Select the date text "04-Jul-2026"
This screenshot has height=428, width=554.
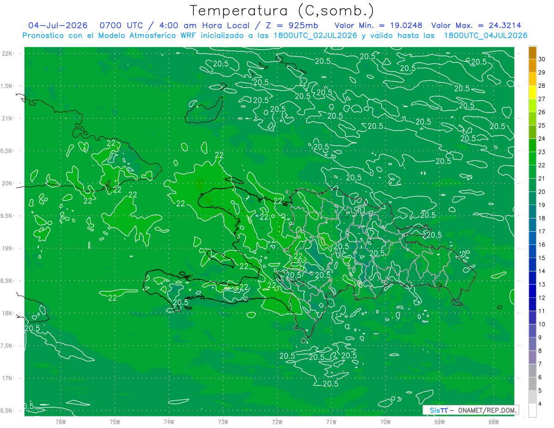coord(59,25)
